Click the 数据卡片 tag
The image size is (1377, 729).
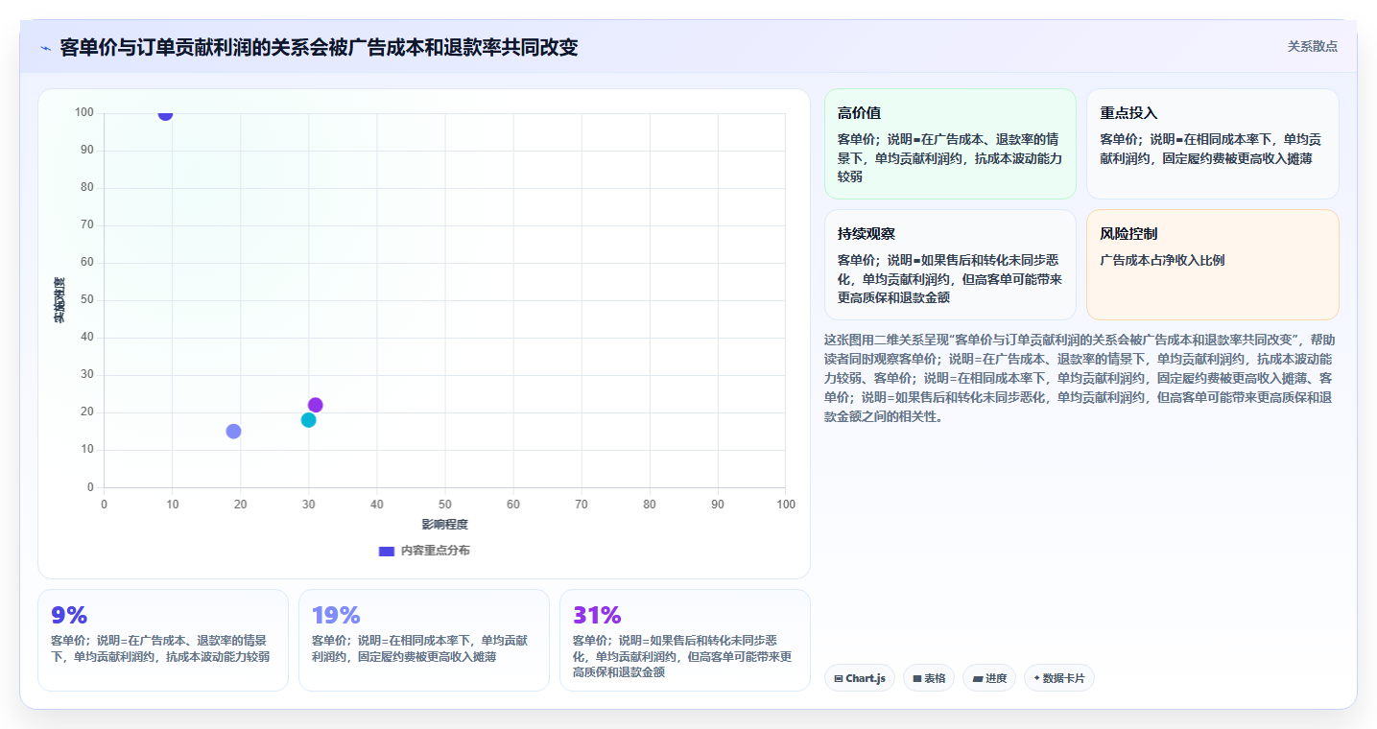(x=1059, y=678)
